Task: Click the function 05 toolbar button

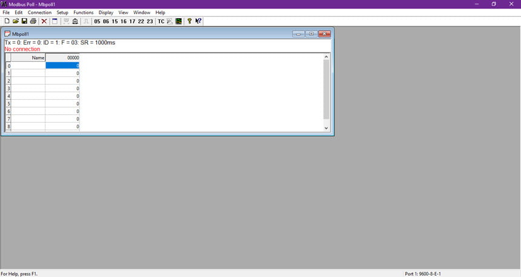Action: pos(97,21)
